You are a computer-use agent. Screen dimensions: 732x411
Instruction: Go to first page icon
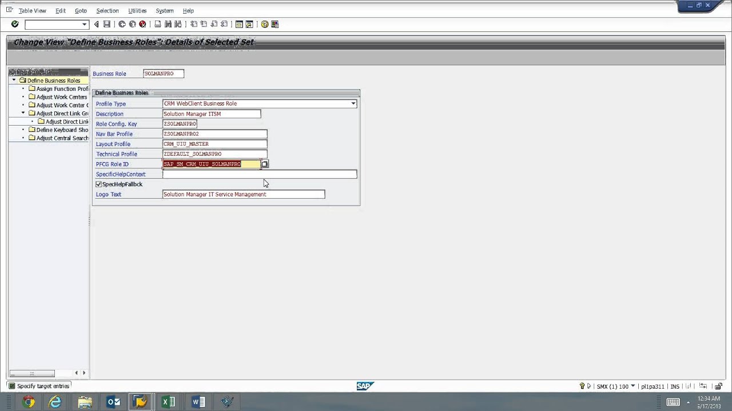point(194,24)
